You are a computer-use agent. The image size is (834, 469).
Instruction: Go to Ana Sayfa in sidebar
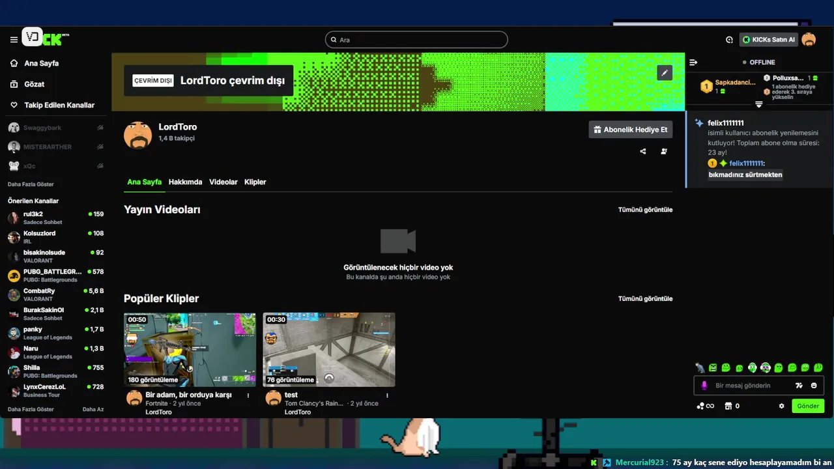(x=35, y=63)
